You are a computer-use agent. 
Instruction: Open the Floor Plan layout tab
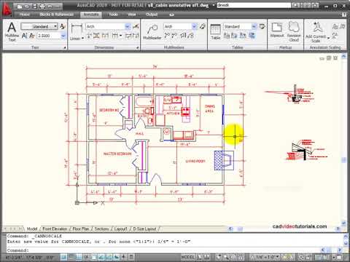pyautogui.click(x=81, y=229)
